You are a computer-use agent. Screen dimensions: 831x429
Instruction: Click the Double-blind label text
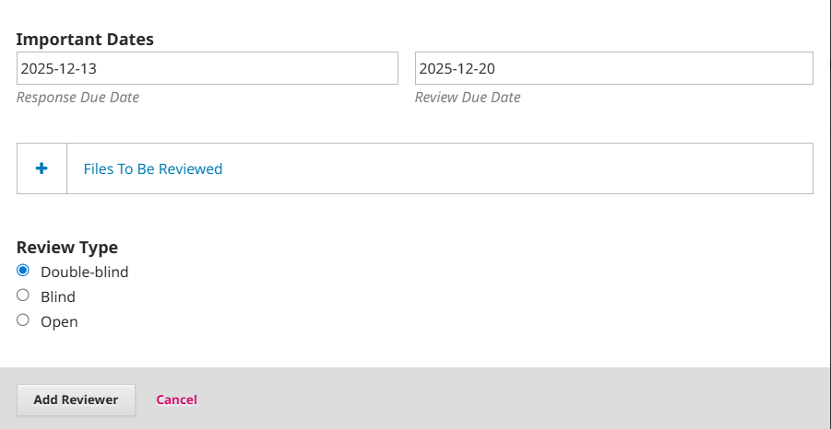click(85, 272)
